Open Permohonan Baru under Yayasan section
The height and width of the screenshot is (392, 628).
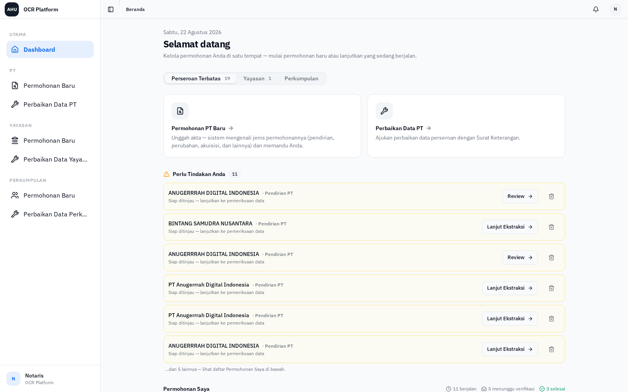pyautogui.click(x=50, y=140)
